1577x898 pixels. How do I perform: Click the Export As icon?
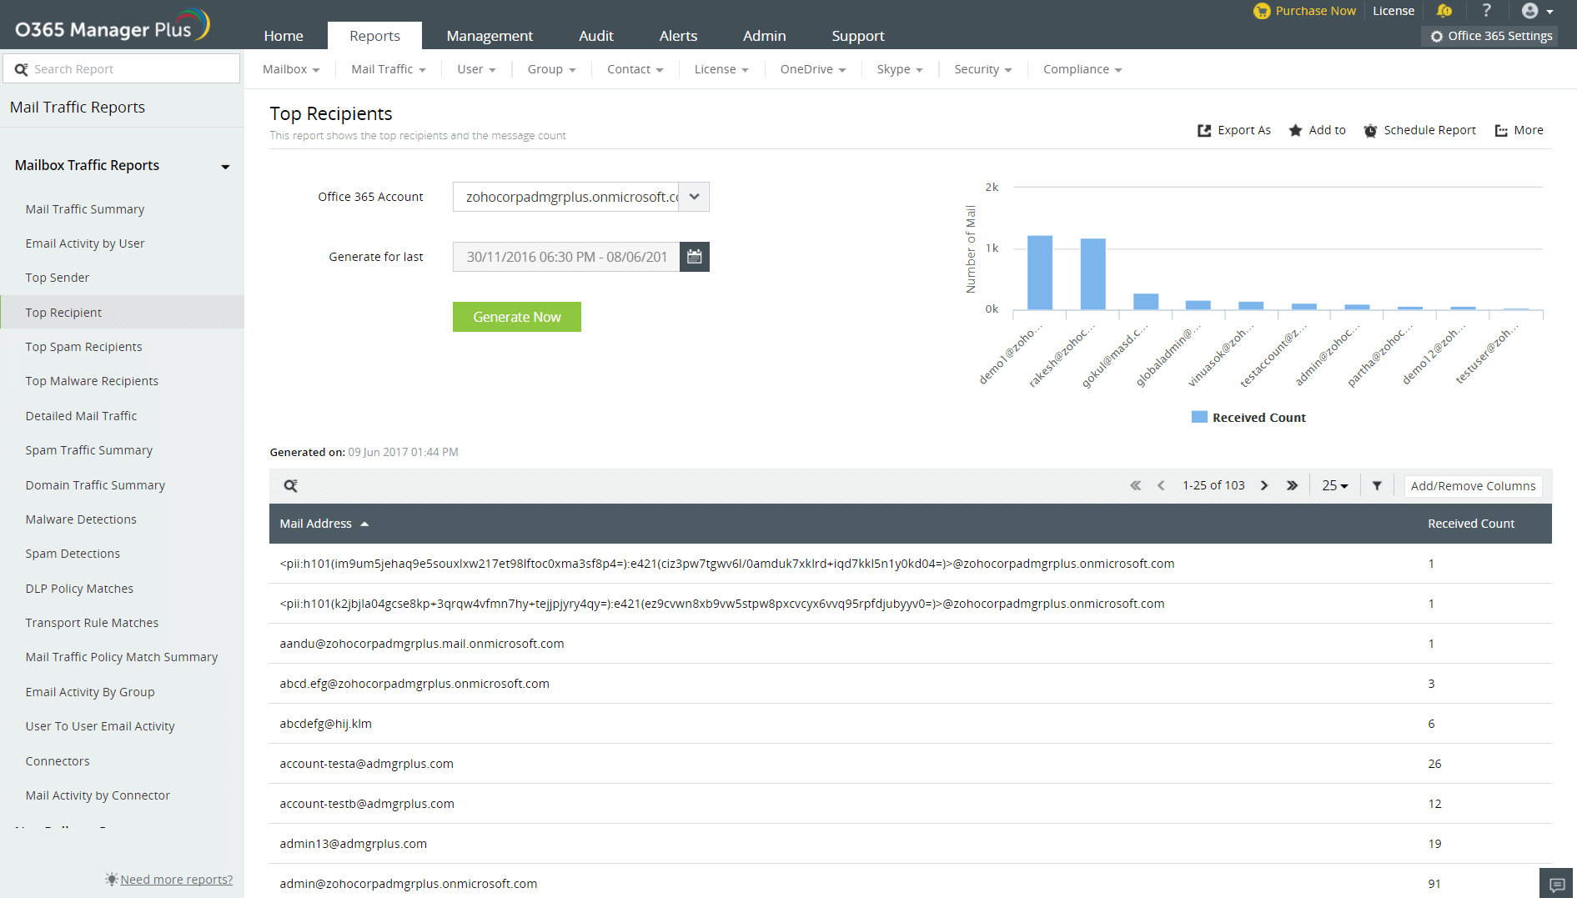tap(1204, 131)
